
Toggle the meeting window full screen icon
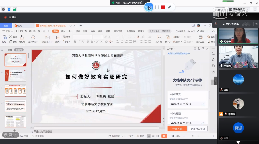tap(255, 9)
